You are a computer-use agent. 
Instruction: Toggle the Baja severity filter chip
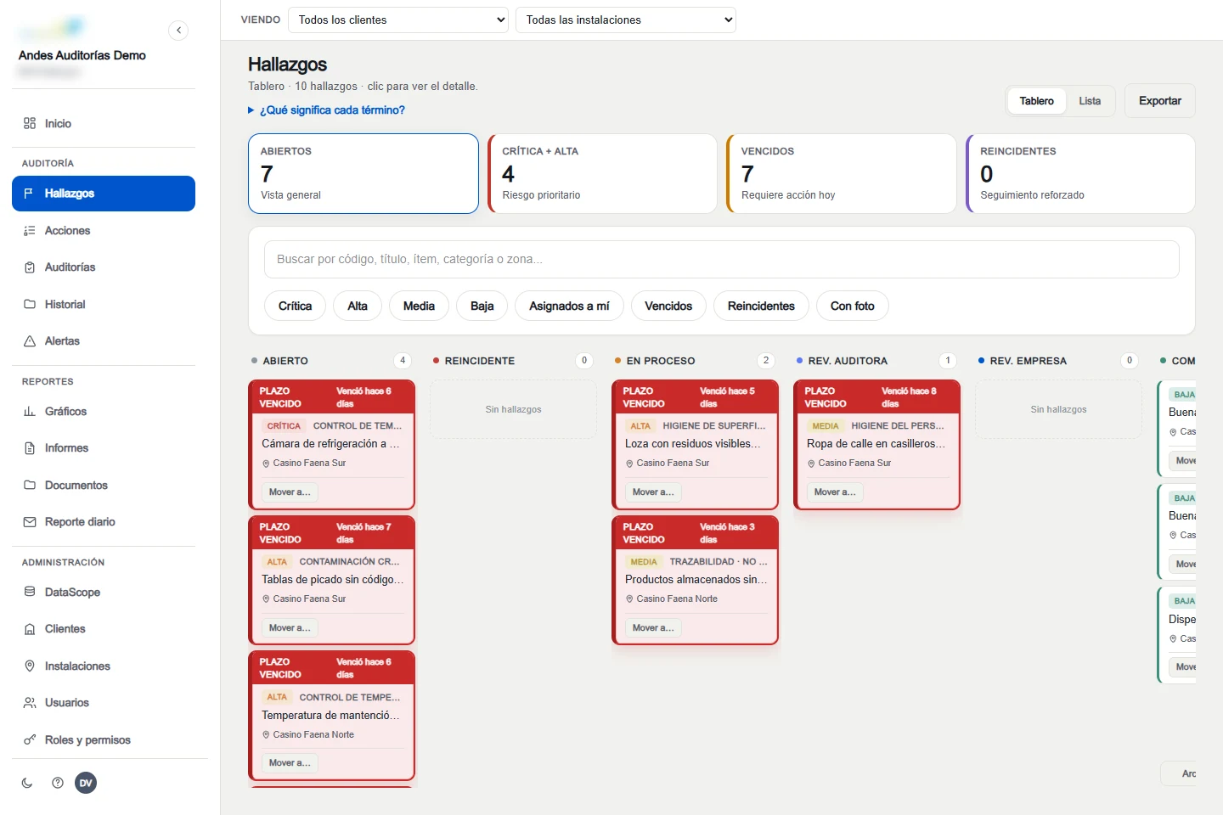click(x=482, y=306)
